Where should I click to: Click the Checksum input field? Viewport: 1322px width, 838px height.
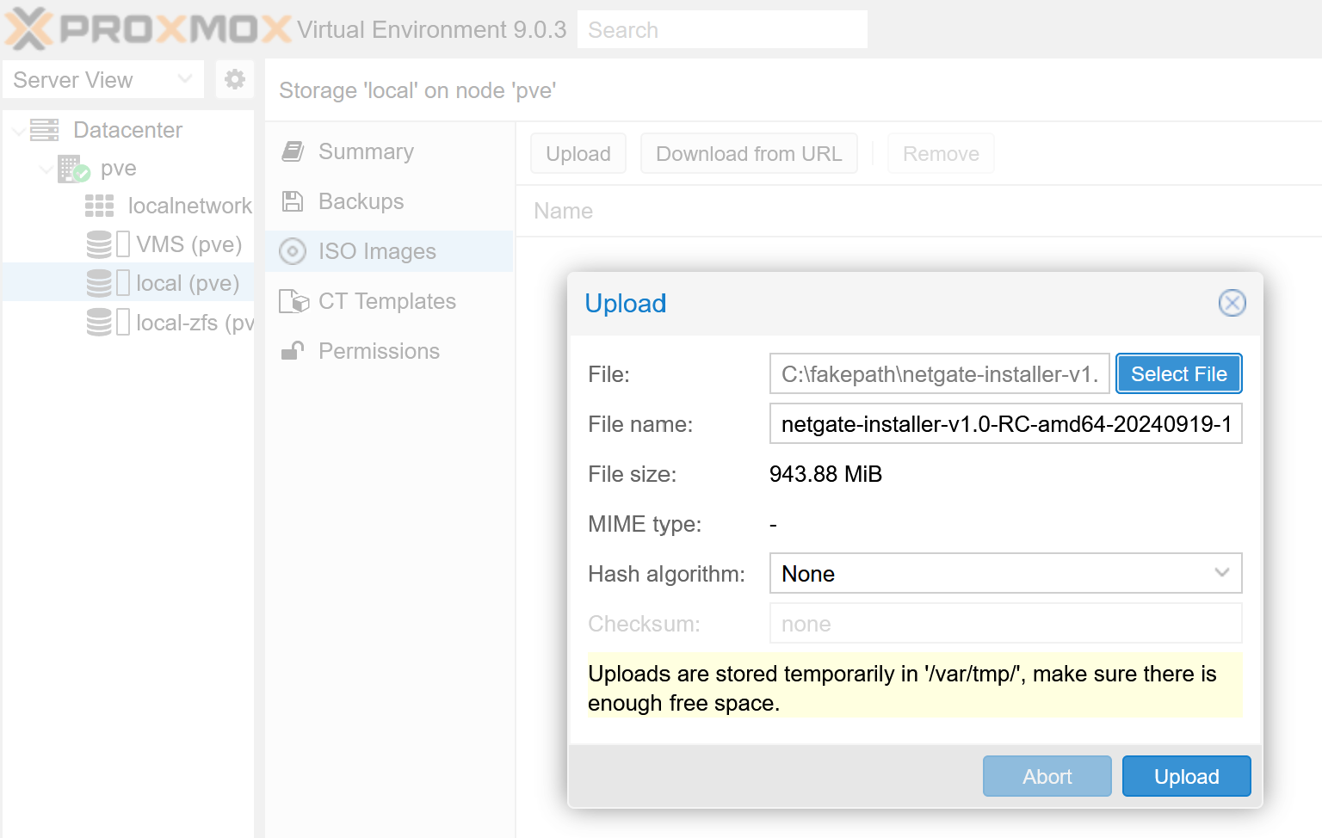1006,623
